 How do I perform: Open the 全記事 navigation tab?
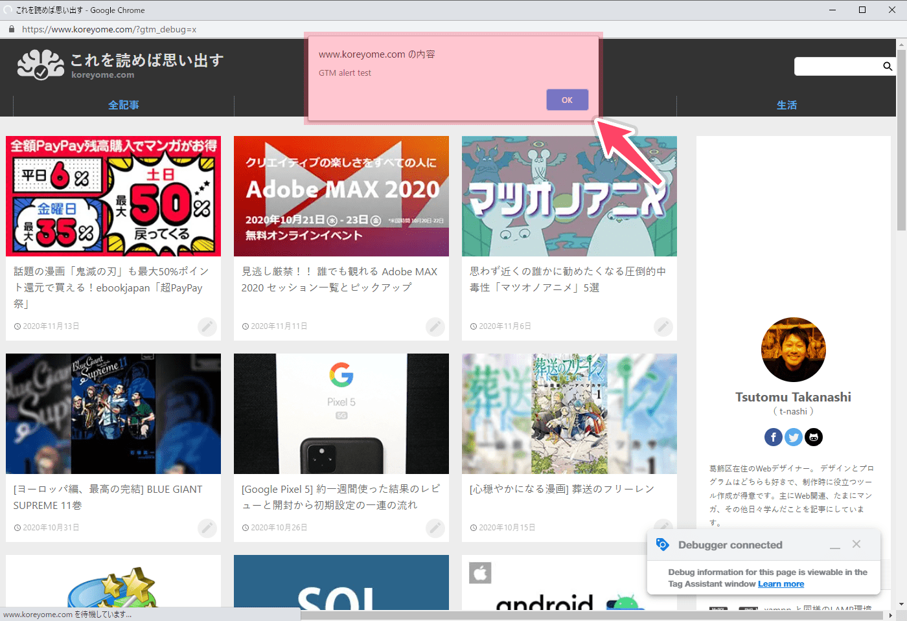click(x=123, y=105)
